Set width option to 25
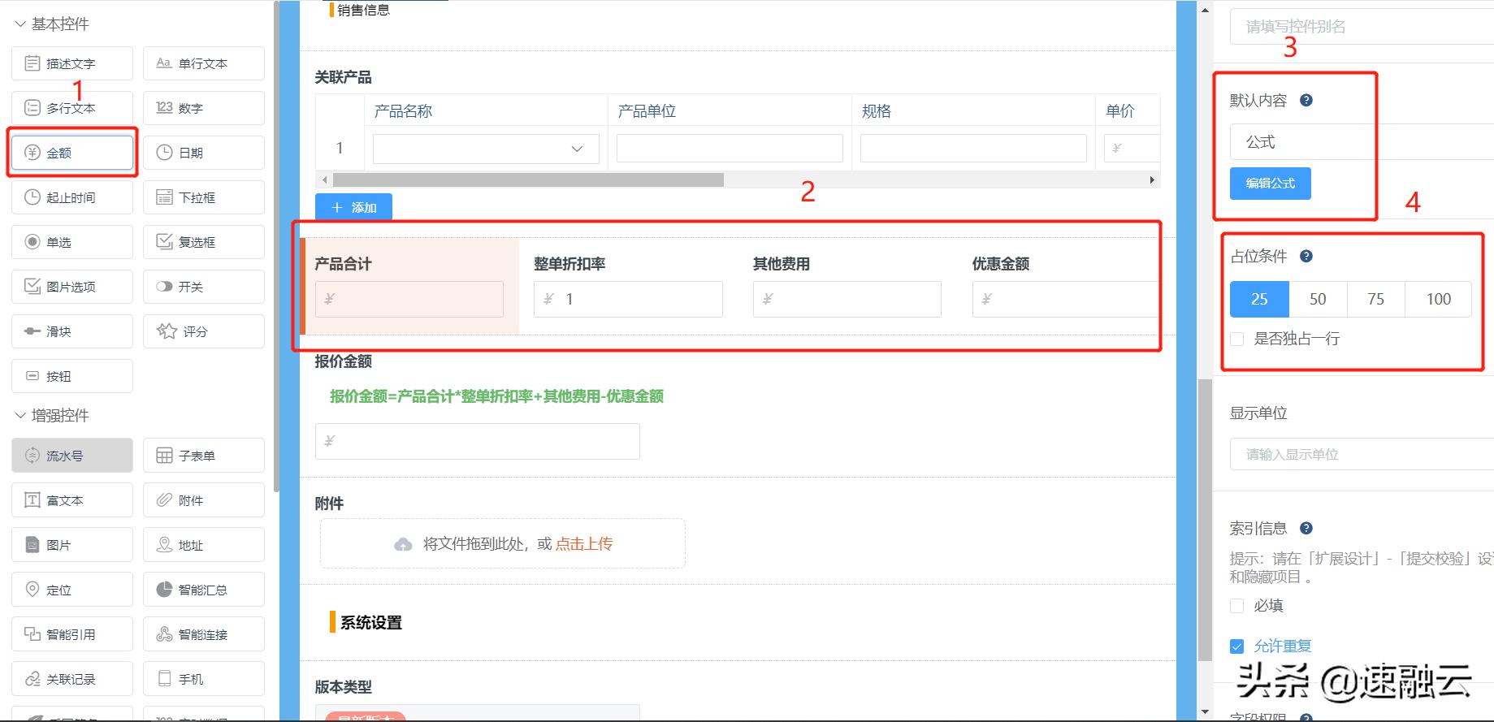Image resolution: width=1494 pixels, height=722 pixels. click(1259, 299)
